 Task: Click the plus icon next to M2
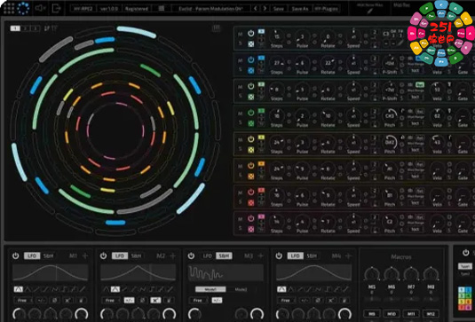point(172,256)
